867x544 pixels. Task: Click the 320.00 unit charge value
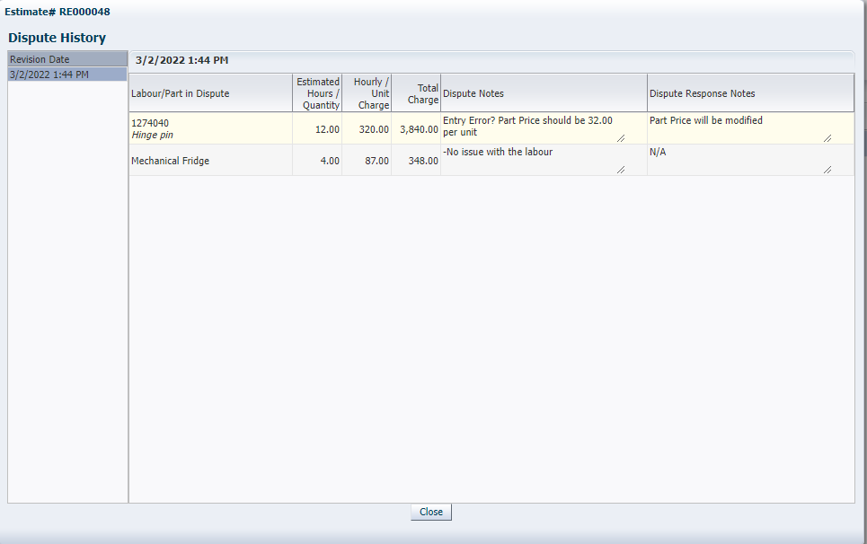(374, 129)
